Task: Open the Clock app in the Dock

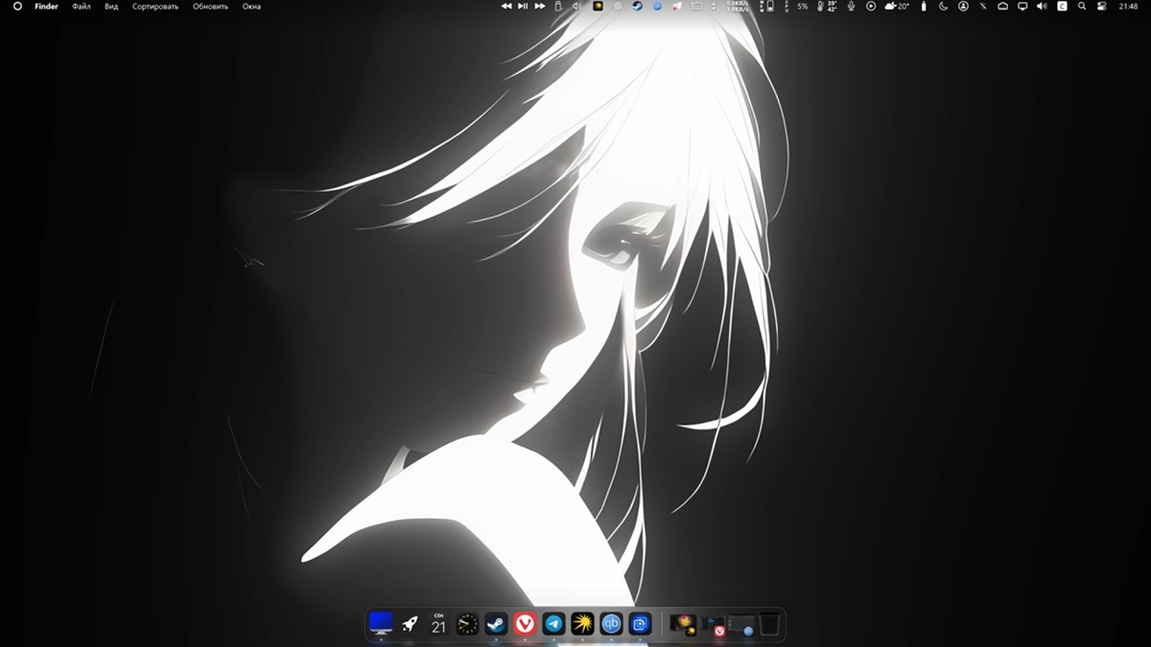Action: pyautogui.click(x=467, y=624)
